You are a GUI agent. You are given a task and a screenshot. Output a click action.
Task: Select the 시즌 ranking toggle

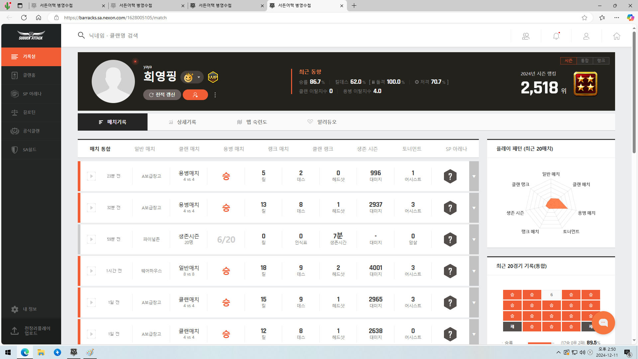568,60
